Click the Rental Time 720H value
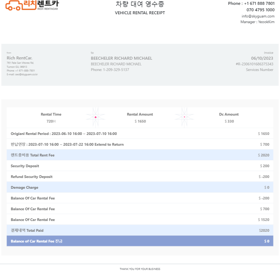The width and height of the screenshot is (280, 271). [x=51, y=121]
